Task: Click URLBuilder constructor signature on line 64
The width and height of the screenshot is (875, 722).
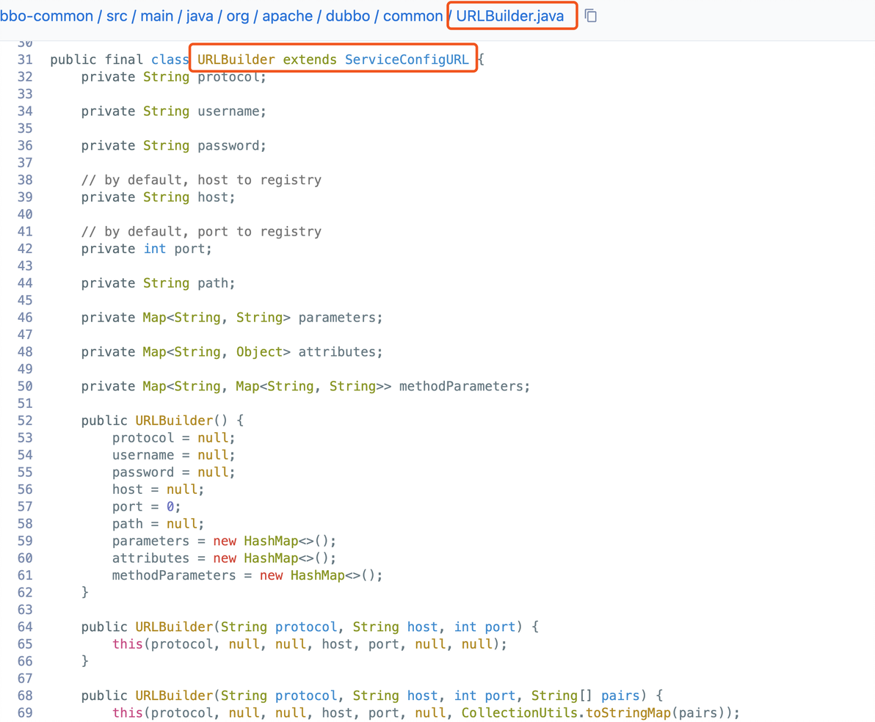Action: click(310, 627)
